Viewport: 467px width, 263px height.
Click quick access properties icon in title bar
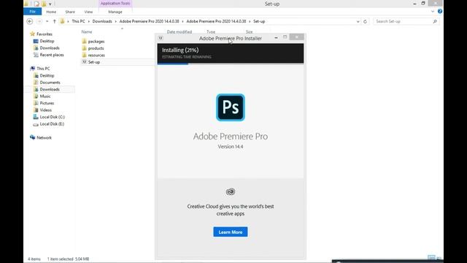pos(36,4)
